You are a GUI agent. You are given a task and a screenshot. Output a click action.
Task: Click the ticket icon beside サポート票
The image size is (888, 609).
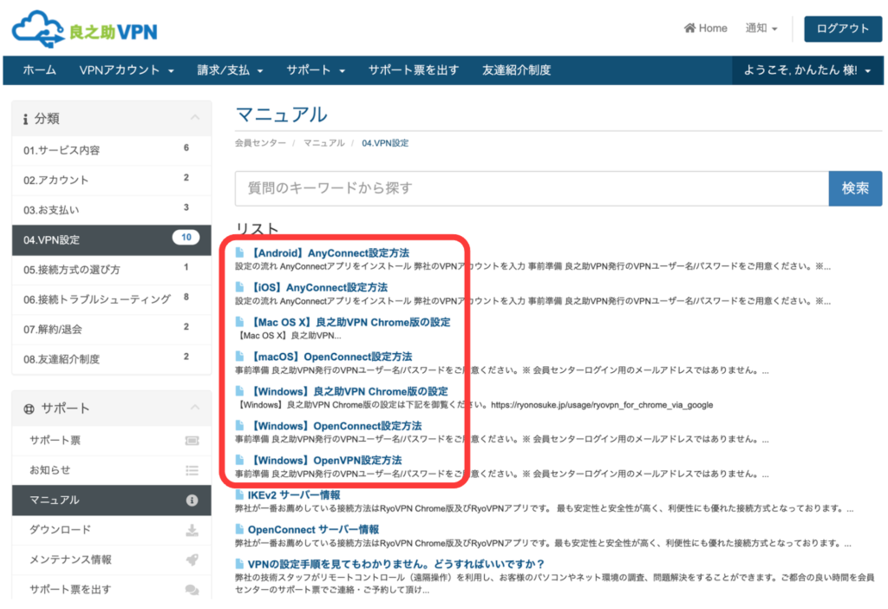tap(192, 441)
